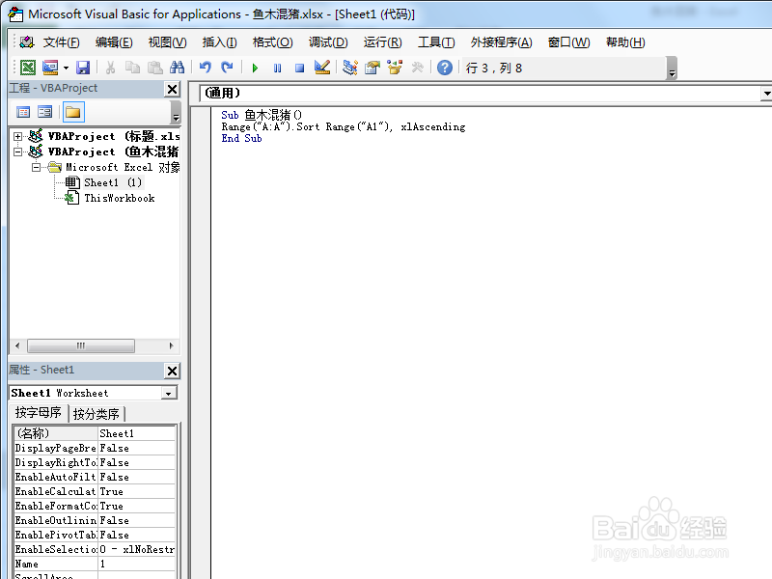Click the Insert UserForm toolbar icon
The height and width of the screenshot is (579, 772).
pyautogui.click(x=50, y=68)
